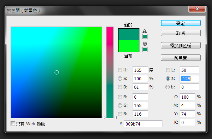This screenshot has height=139, width=212.
Task: Click the C cyan field showing 100
Action: pyautogui.click(x=187, y=97)
